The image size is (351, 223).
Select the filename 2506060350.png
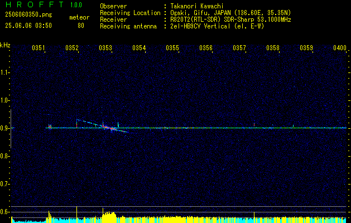tap(28, 15)
